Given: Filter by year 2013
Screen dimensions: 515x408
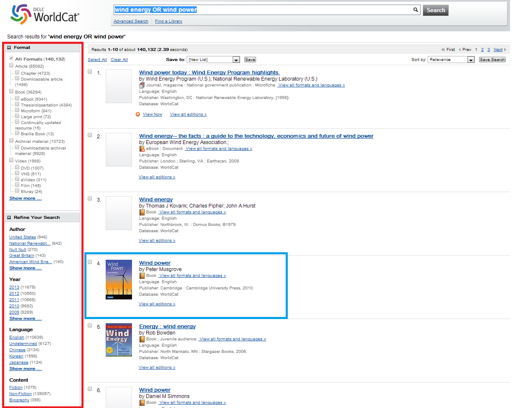Looking at the screenshot, I should [14, 287].
